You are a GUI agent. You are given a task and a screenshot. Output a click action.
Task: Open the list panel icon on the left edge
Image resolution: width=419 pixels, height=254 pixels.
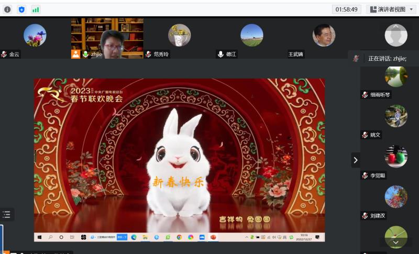pos(7,214)
